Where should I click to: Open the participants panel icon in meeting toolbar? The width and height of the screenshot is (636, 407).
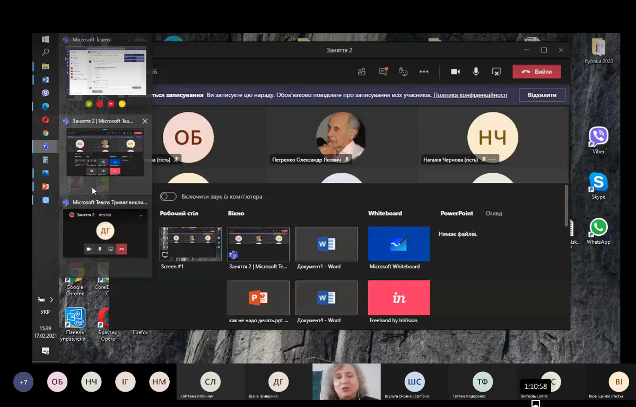pyautogui.click(x=361, y=72)
